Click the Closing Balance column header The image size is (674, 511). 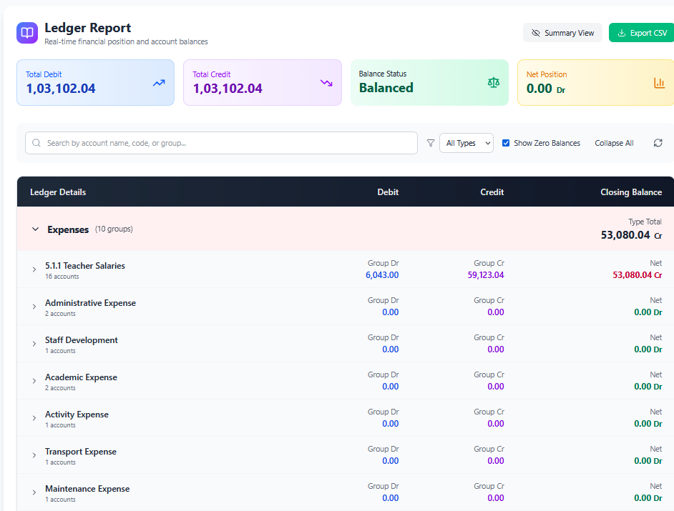(x=630, y=192)
